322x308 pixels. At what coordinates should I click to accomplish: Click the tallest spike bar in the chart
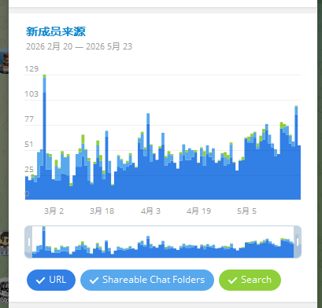(x=44, y=137)
